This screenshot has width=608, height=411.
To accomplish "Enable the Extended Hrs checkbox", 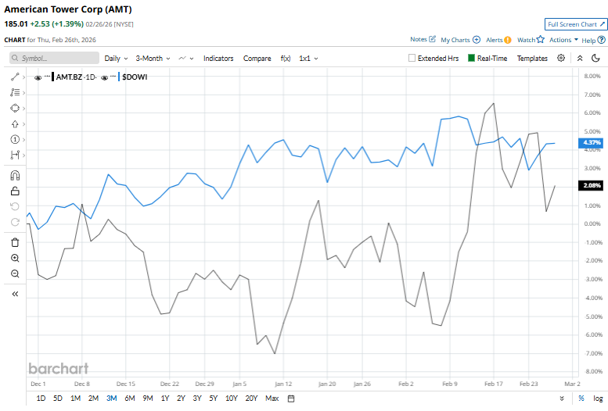I will tap(412, 58).
